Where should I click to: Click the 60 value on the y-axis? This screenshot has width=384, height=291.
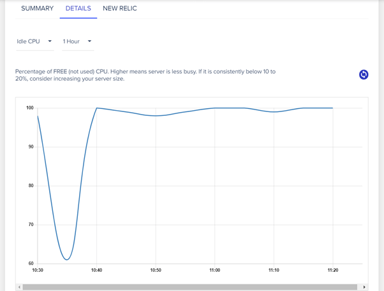(31, 264)
